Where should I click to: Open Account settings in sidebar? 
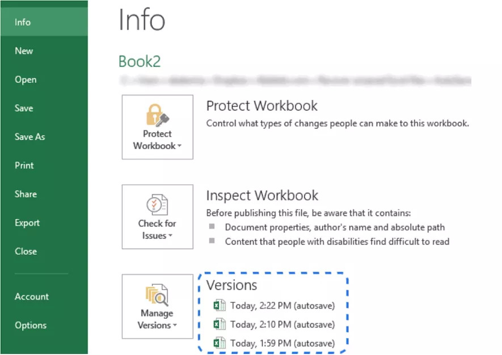[x=32, y=297]
